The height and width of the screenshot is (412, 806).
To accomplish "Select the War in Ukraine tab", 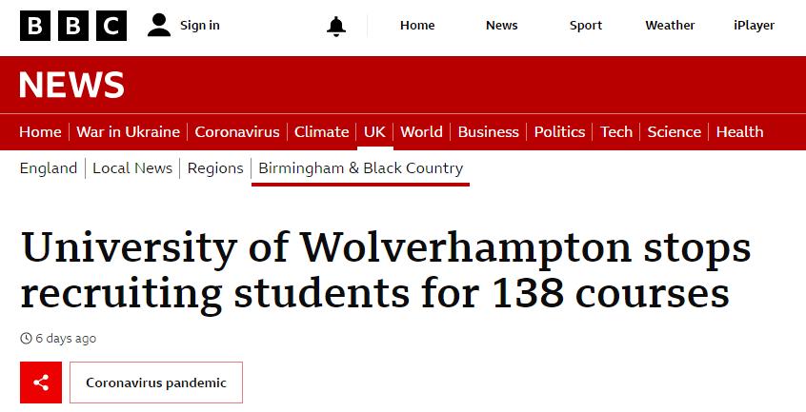I will point(128,132).
